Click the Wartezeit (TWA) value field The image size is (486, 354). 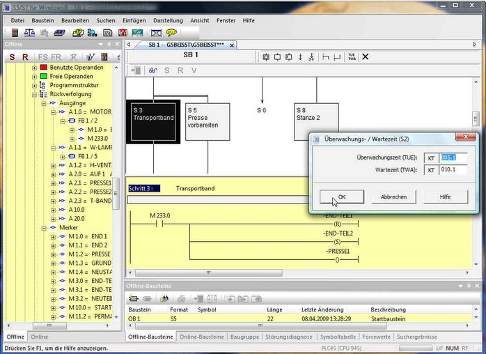click(453, 170)
